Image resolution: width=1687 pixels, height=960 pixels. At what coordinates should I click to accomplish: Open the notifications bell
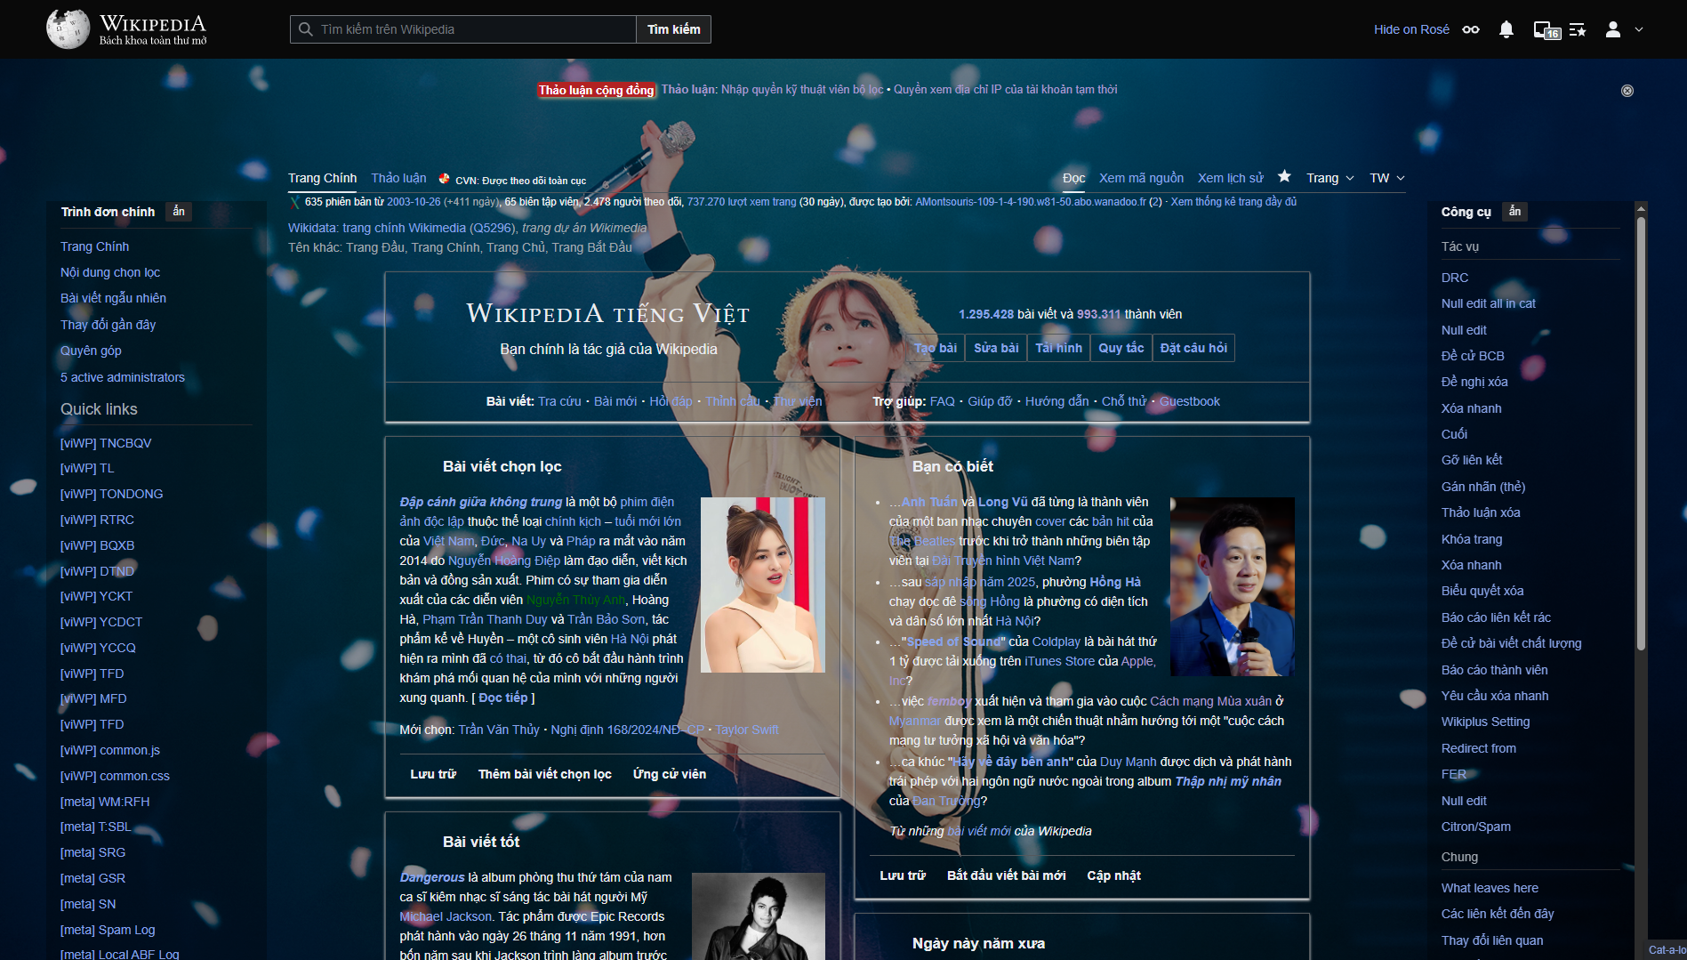click(x=1506, y=29)
